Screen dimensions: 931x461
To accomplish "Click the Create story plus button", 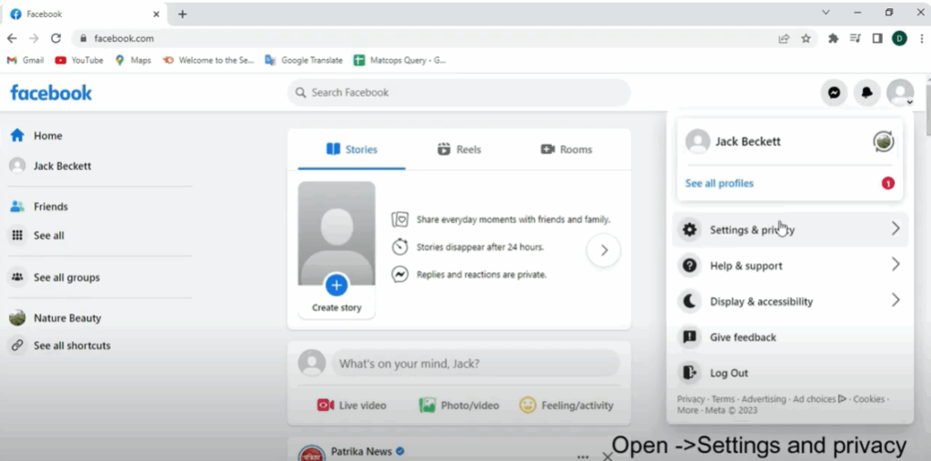I will [336, 286].
